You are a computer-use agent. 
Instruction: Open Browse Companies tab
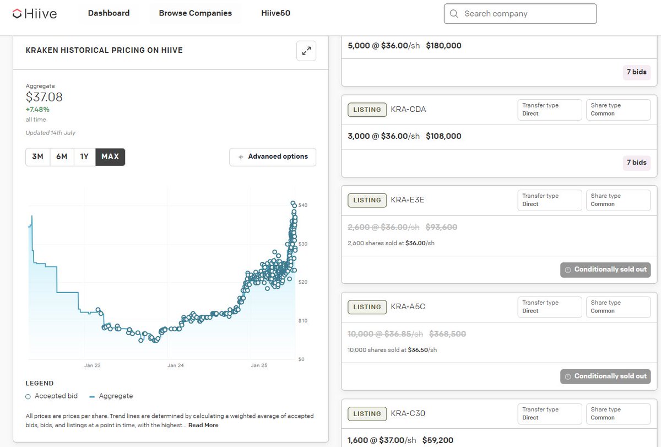tap(195, 13)
